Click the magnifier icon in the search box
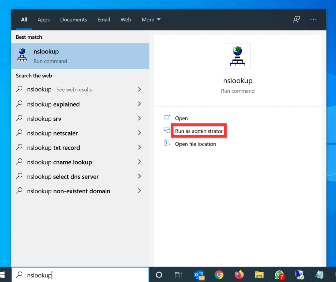This screenshot has width=336, height=282. [x=19, y=275]
